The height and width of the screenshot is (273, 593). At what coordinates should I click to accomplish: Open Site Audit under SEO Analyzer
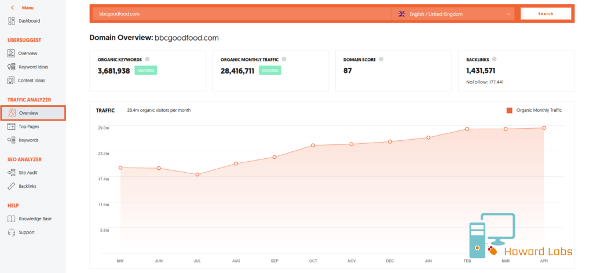tap(28, 173)
